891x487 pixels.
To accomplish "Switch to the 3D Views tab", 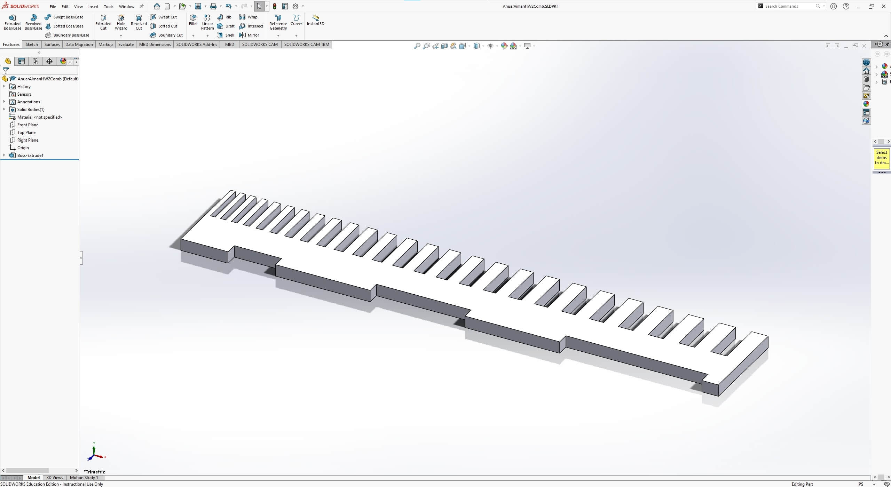I will coord(55,478).
